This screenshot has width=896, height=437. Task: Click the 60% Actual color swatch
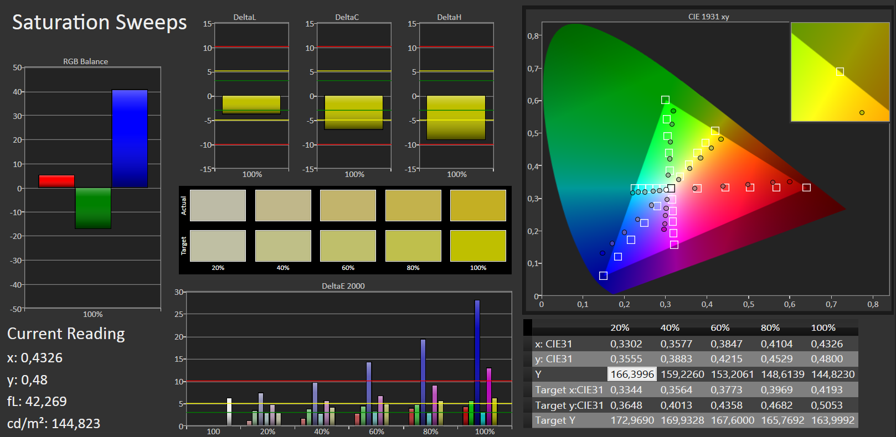coord(348,206)
